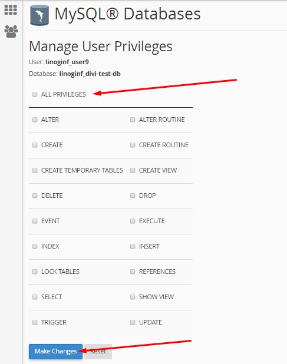Select the EXECUTE privilege checkbox
The width and height of the screenshot is (287, 364).
[x=133, y=221]
